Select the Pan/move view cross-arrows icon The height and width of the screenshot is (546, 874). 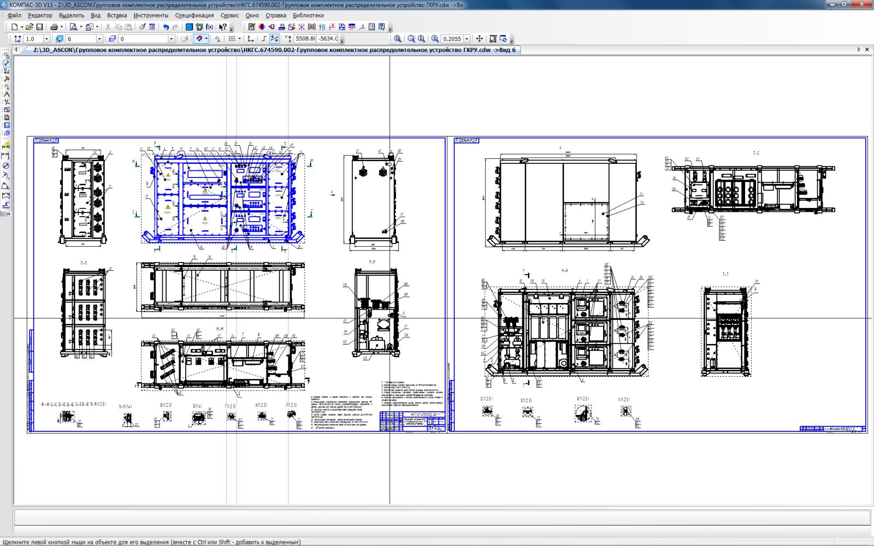(x=479, y=39)
